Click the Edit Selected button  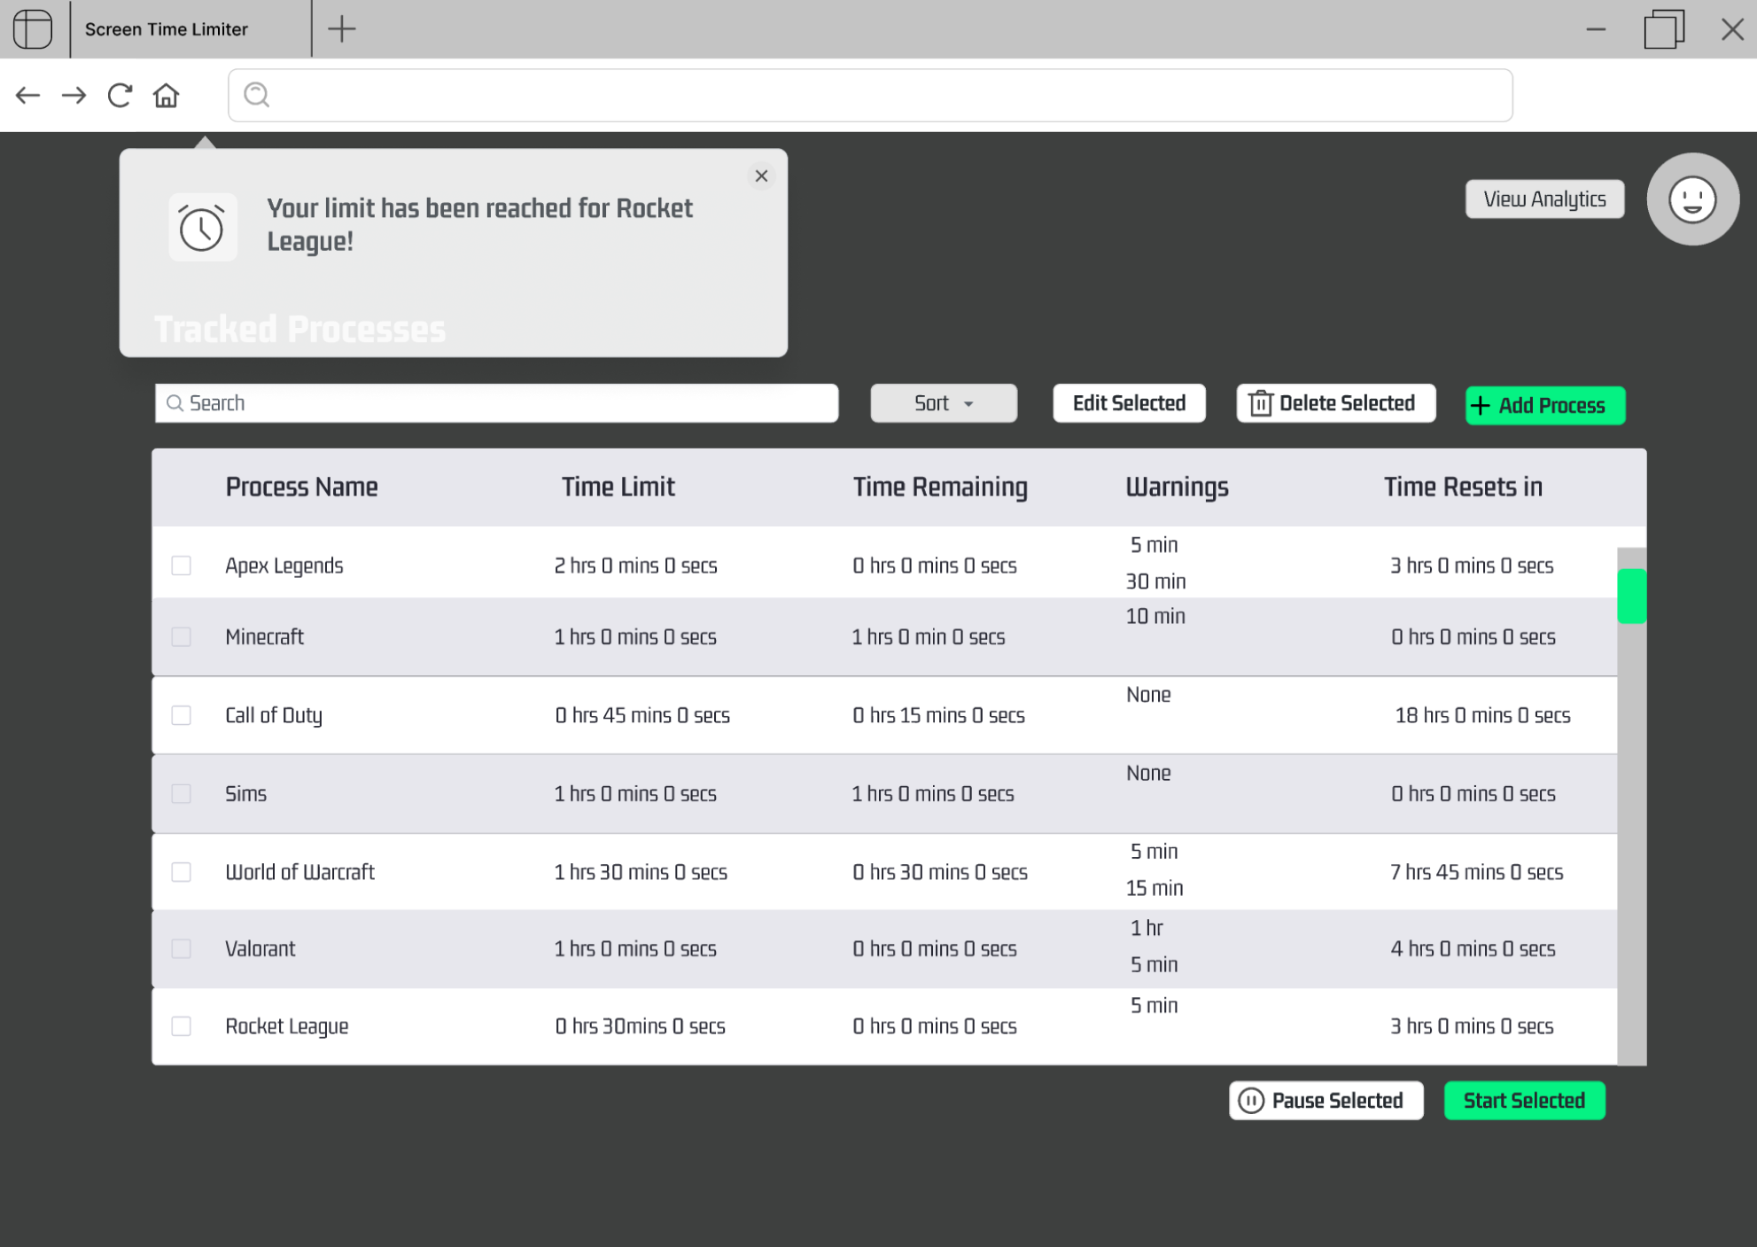click(1129, 403)
